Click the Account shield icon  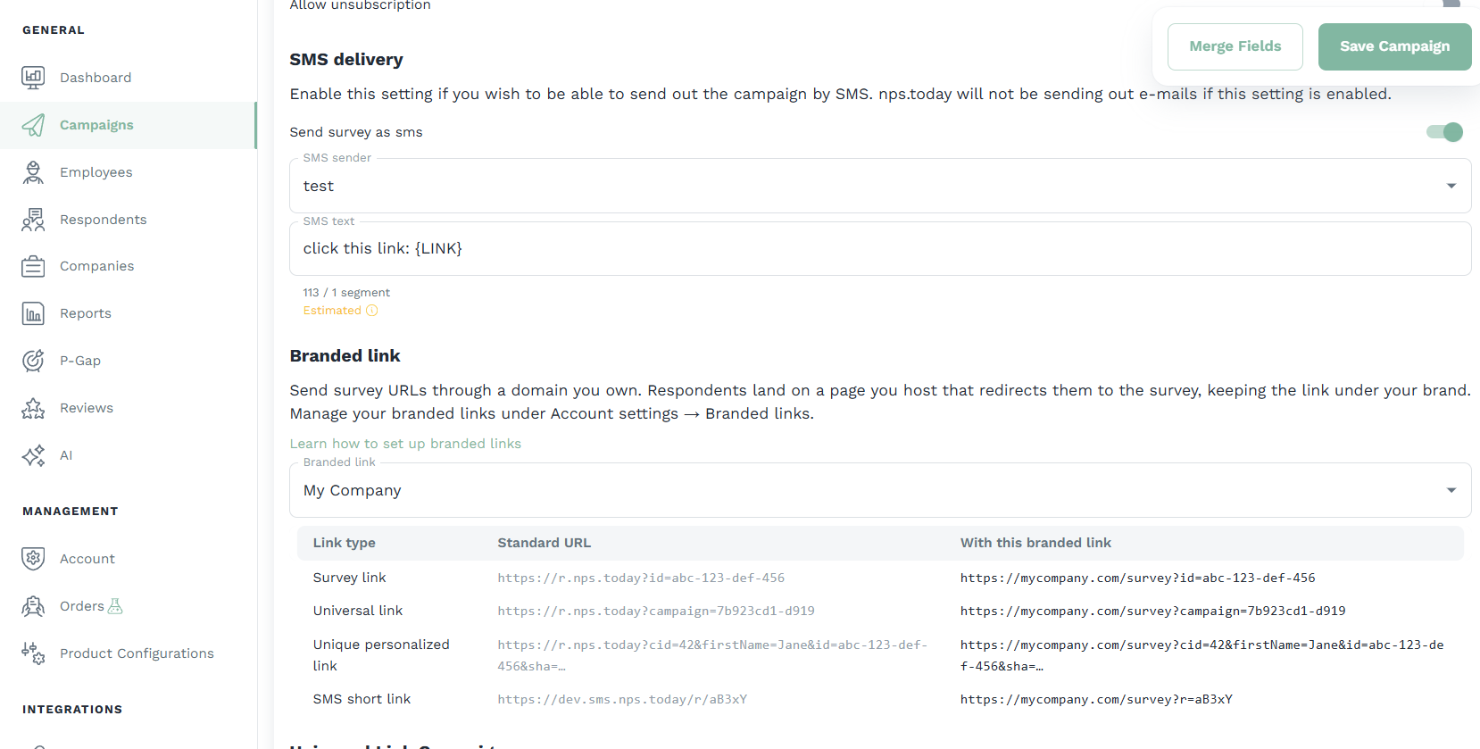[x=33, y=559]
